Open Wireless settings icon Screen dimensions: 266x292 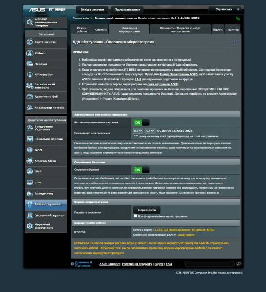coord(30,128)
